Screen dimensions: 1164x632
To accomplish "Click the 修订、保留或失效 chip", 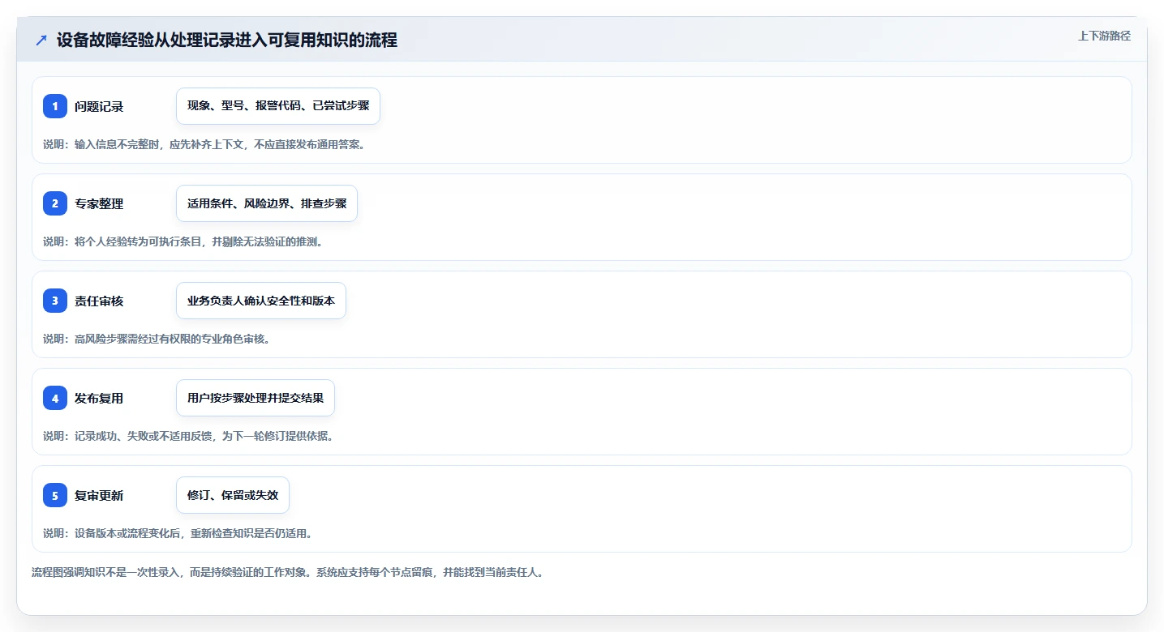I will tap(233, 495).
